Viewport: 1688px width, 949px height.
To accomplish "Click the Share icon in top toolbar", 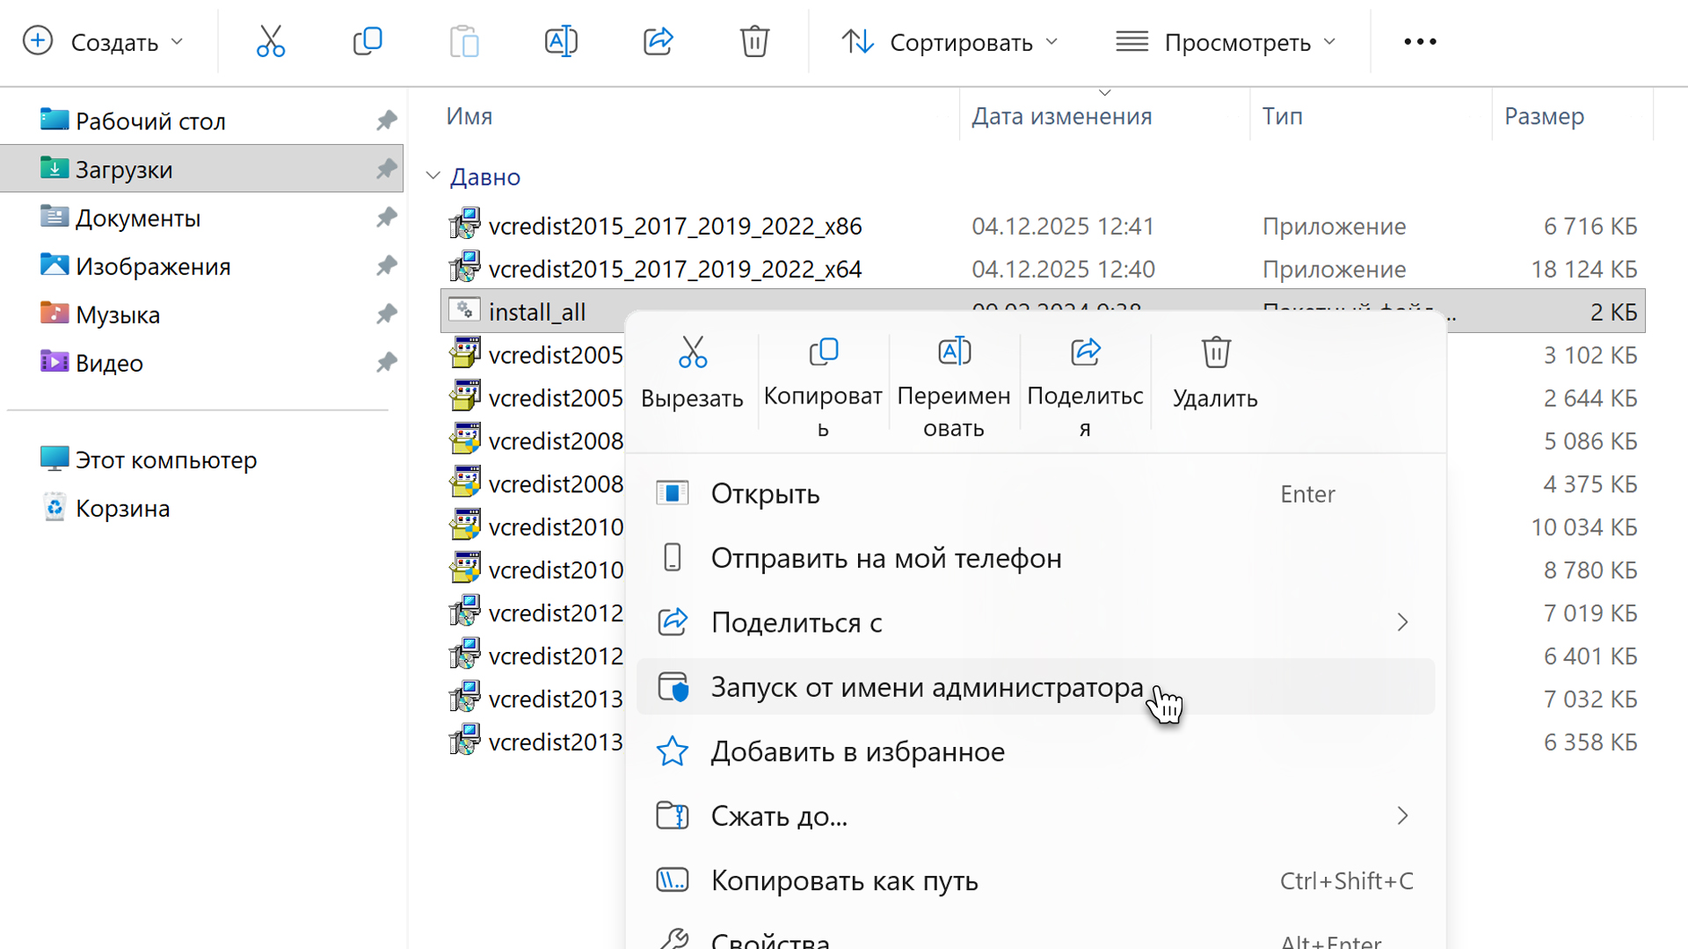I will [658, 41].
